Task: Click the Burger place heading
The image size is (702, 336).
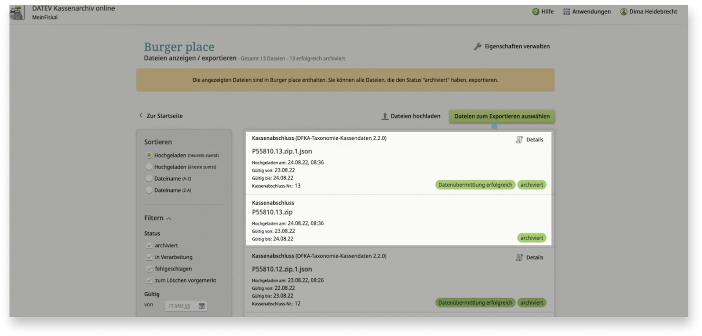Action: [x=179, y=47]
